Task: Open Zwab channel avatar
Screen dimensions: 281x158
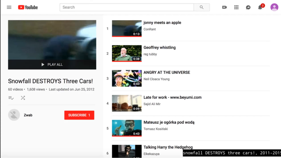Action: tap(14, 115)
